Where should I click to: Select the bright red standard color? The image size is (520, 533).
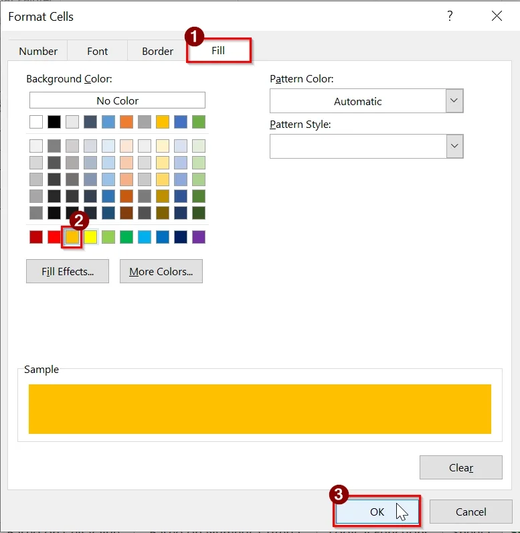pos(54,237)
